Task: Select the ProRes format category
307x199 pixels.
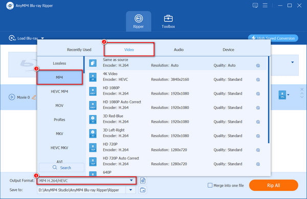Action: tap(59, 120)
